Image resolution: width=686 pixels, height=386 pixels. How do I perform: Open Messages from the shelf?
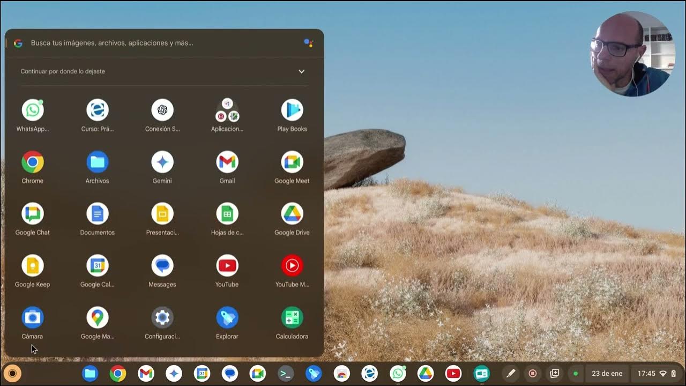tap(230, 373)
